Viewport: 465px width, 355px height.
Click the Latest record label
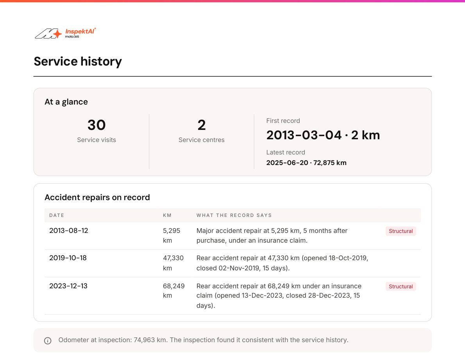coord(286,152)
